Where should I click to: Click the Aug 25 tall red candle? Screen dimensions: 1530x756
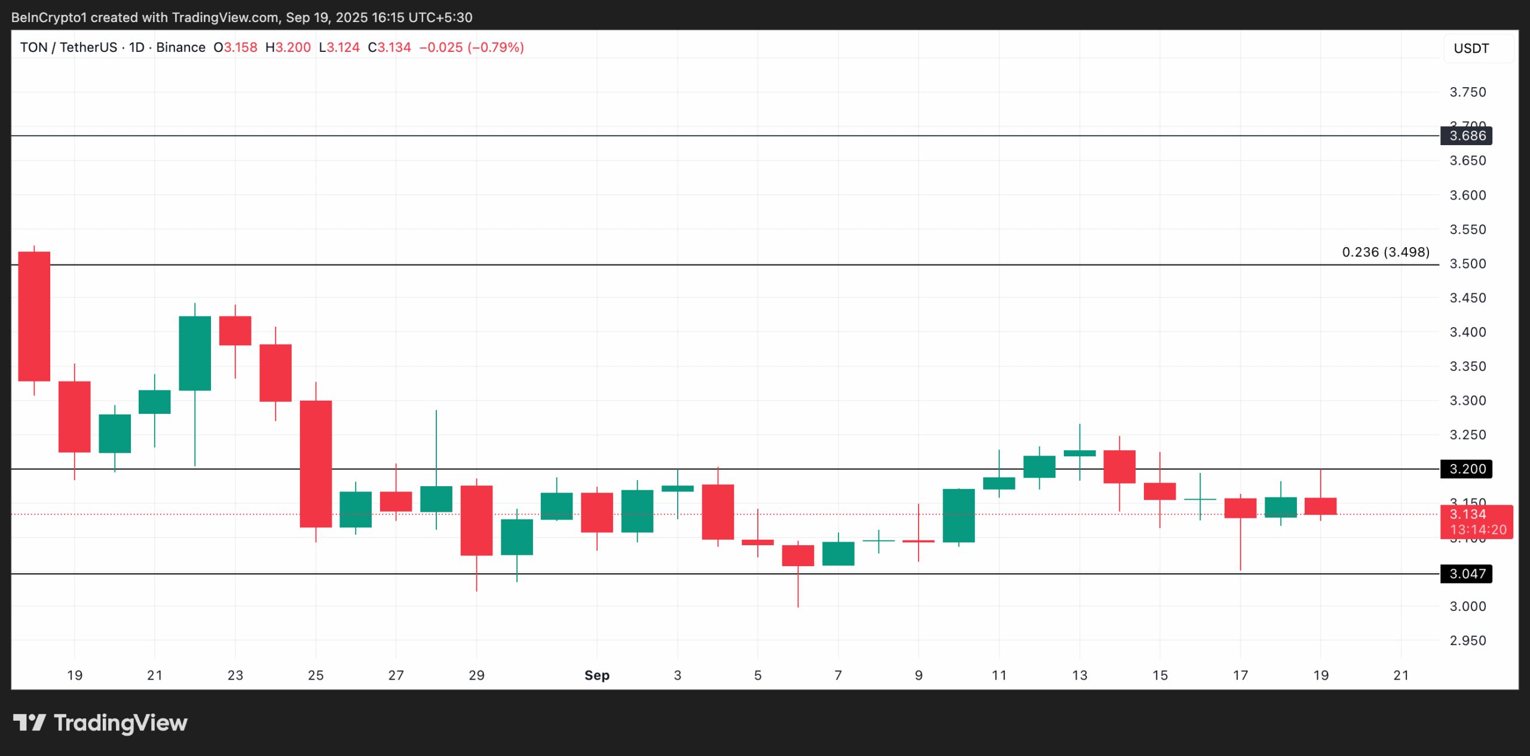316,463
